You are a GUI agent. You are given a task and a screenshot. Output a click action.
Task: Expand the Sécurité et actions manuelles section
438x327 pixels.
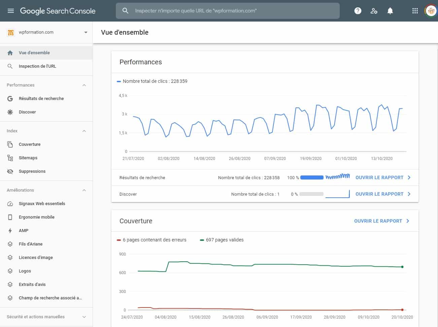84,317
